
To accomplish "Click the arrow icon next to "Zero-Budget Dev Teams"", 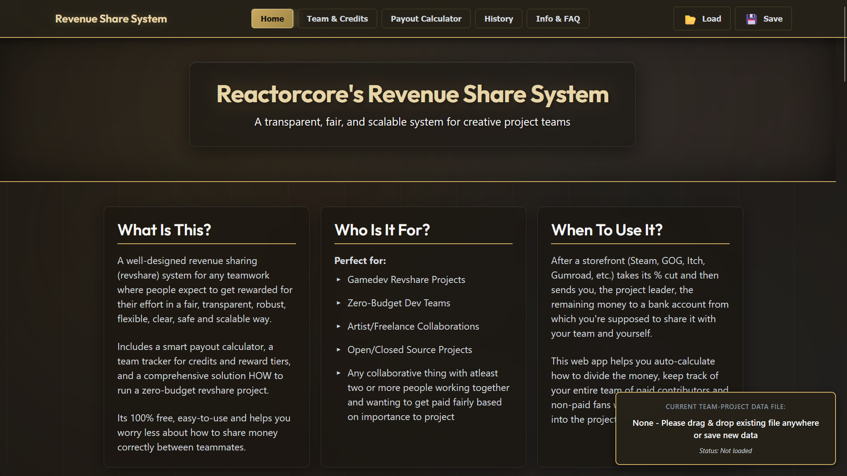I will point(339,303).
